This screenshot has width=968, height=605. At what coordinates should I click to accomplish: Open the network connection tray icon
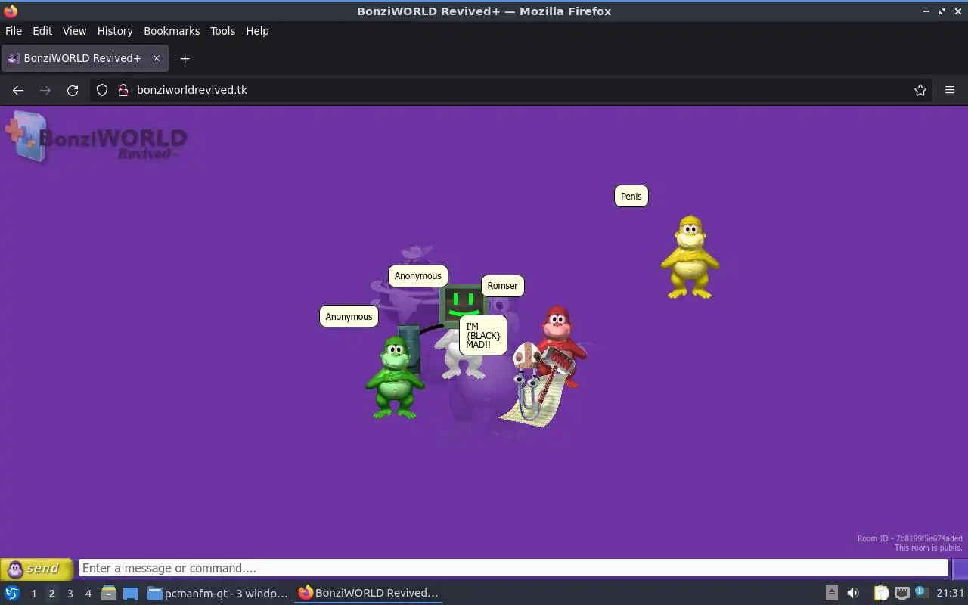pyautogui.click(x=901, y=593)
